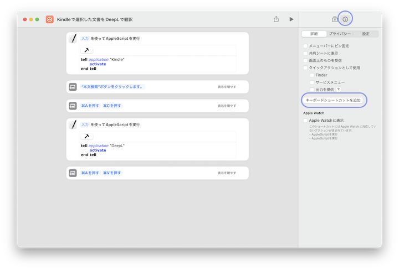
Task: Close the Shortcuts window with red button
Action: click(25, 19)
